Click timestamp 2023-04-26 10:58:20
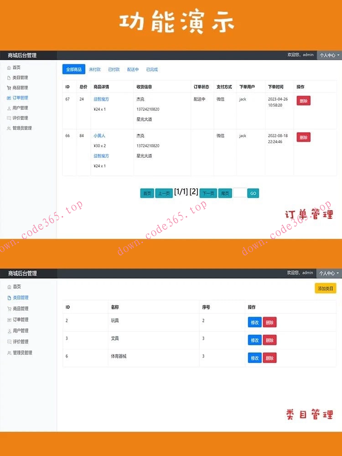The height and width of the screenshot is (456, 342). point(278,102)
